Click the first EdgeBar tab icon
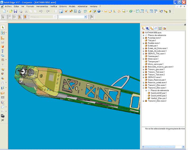194x150 pixels. (x=143, y=28)
